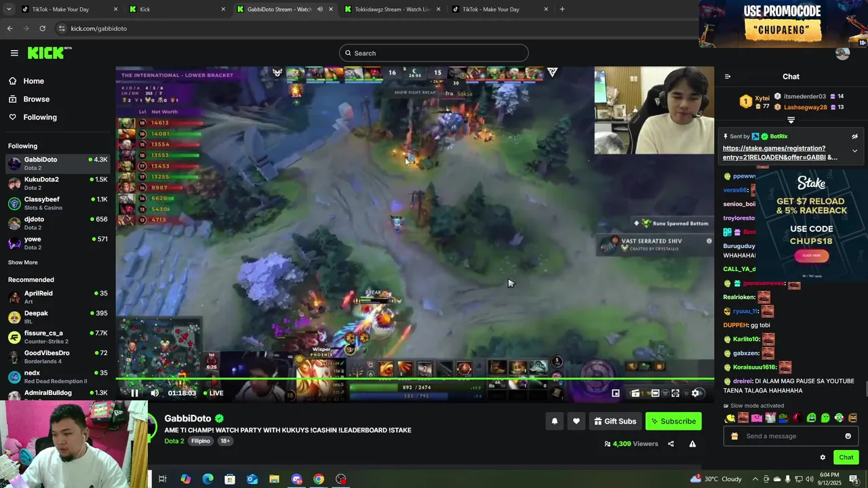Open the emoji picker in chat input
The image size is (868, 488).
pyautogui.click(x=848, y=436)
